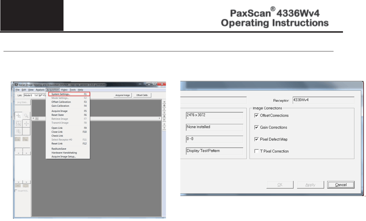
Task: Click left arrow of horizontal scrollbar
Action: pyautogui.click(x=33, y=118)
